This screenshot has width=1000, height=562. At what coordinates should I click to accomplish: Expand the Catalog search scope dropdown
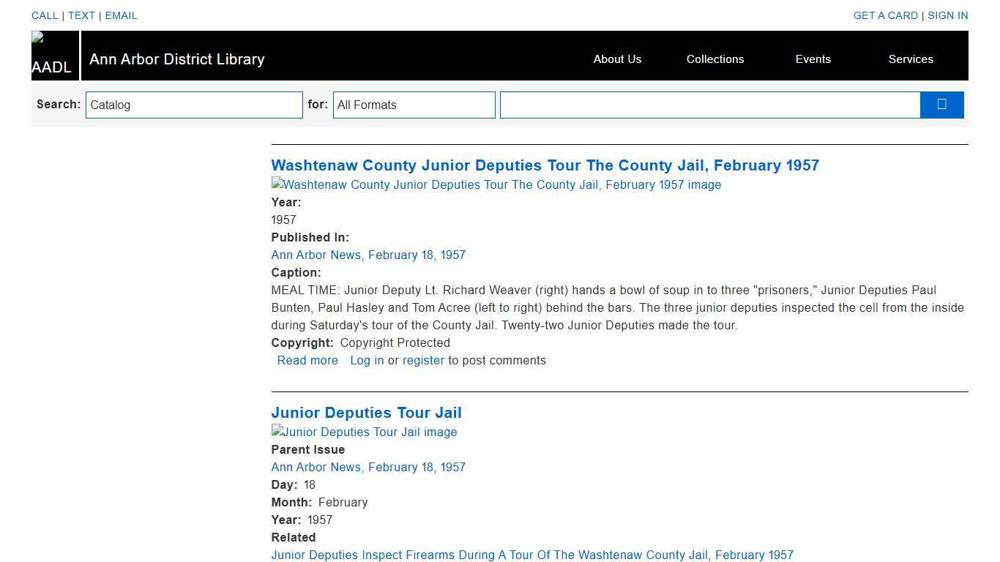click(x=194, y=105)
